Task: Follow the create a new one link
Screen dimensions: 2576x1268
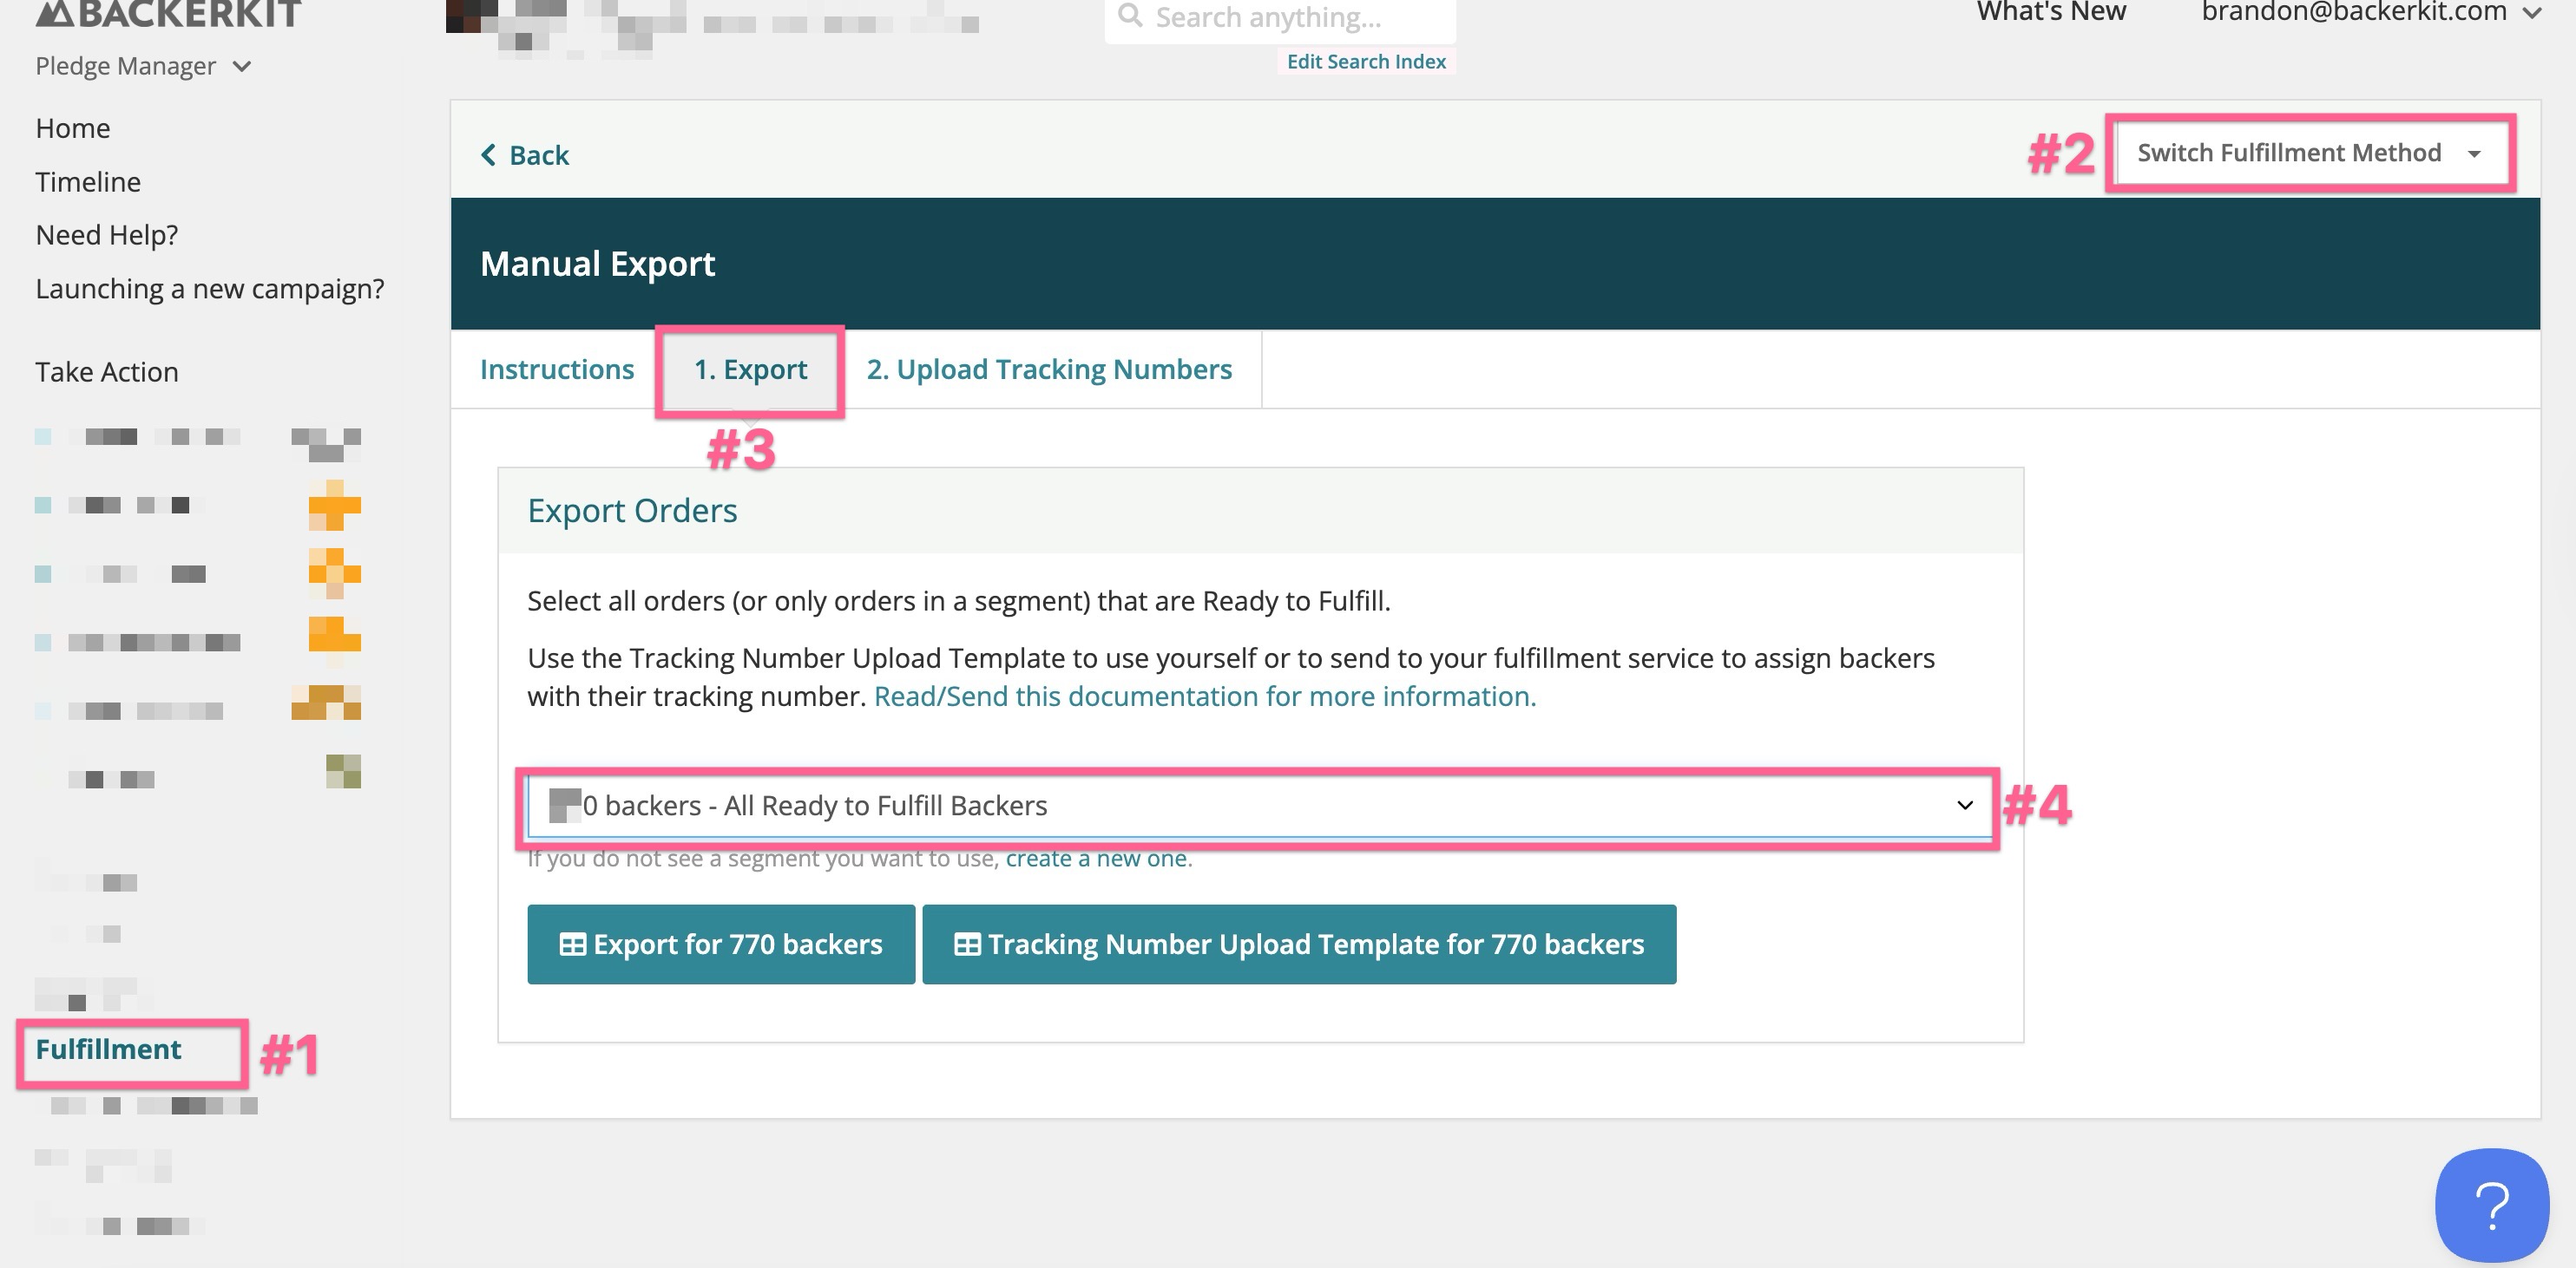Action: pos(1097,859)
